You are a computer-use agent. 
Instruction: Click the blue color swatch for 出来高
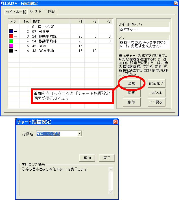(x=11, y=32)
